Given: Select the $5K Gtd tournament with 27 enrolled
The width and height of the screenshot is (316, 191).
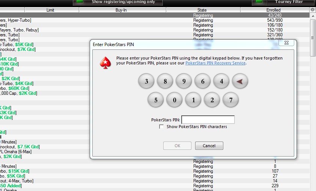Looking at the screenshot, I should click(155, 176).
